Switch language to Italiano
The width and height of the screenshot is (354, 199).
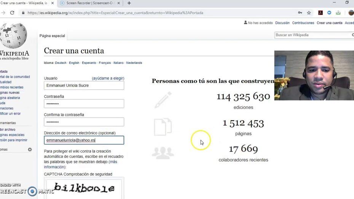[118, 63]
